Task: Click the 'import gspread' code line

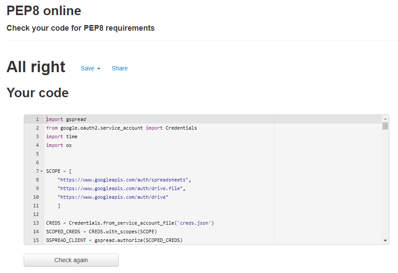Action: pos(66,119)
